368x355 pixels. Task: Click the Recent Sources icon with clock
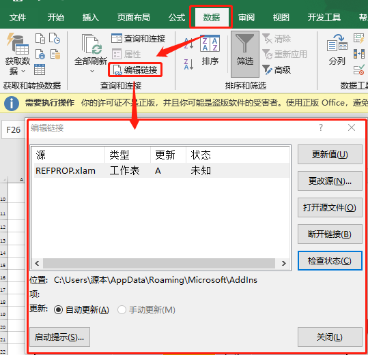coord(55,38)
